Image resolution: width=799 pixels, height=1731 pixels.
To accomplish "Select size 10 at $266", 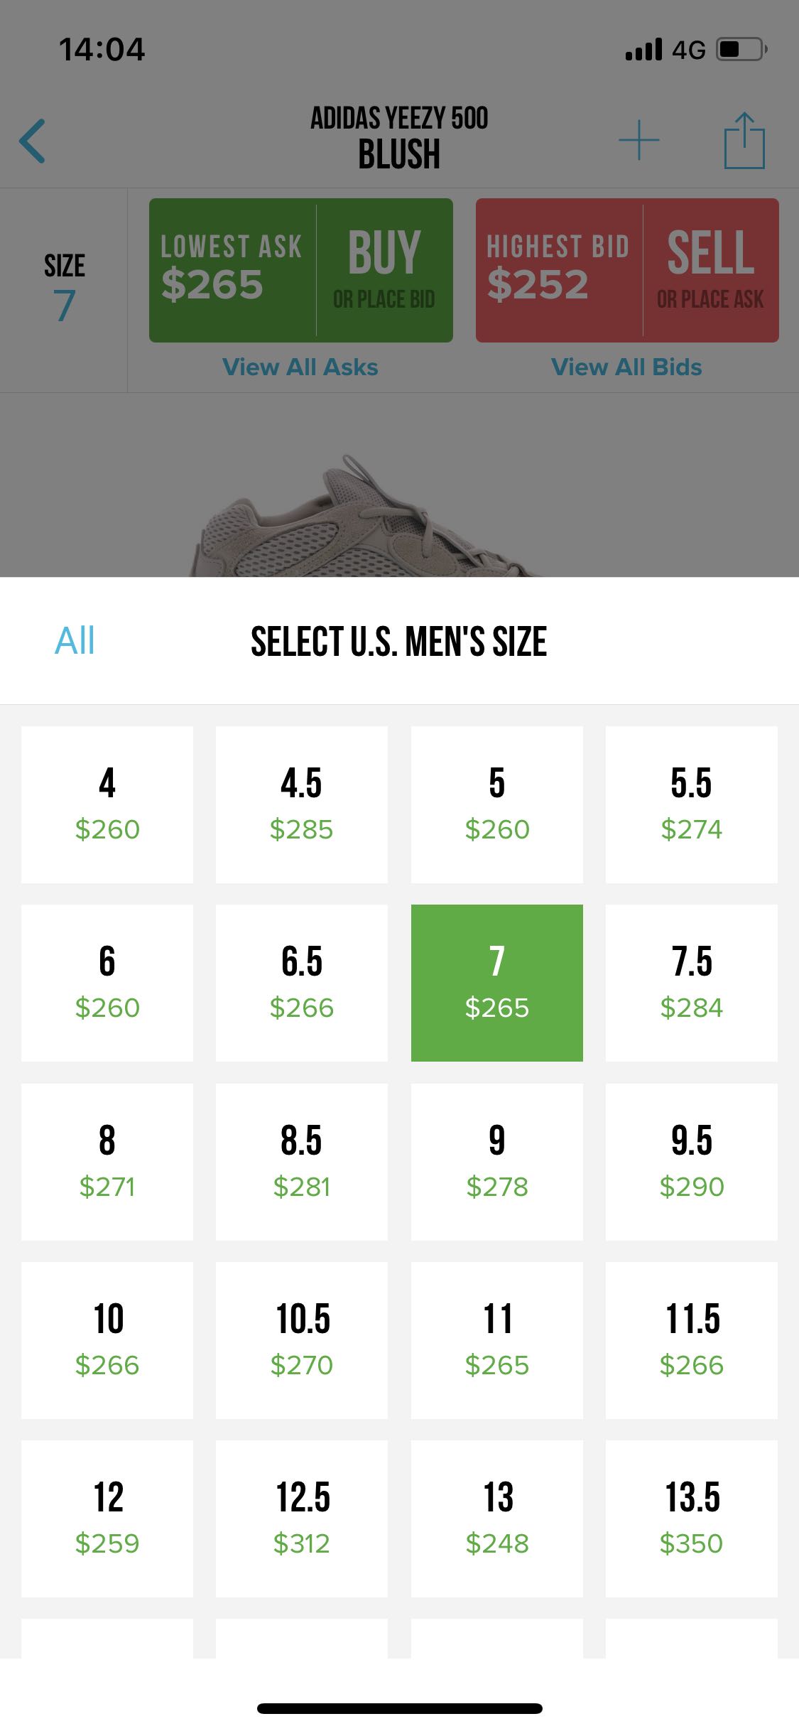I will click(107, 1340).
